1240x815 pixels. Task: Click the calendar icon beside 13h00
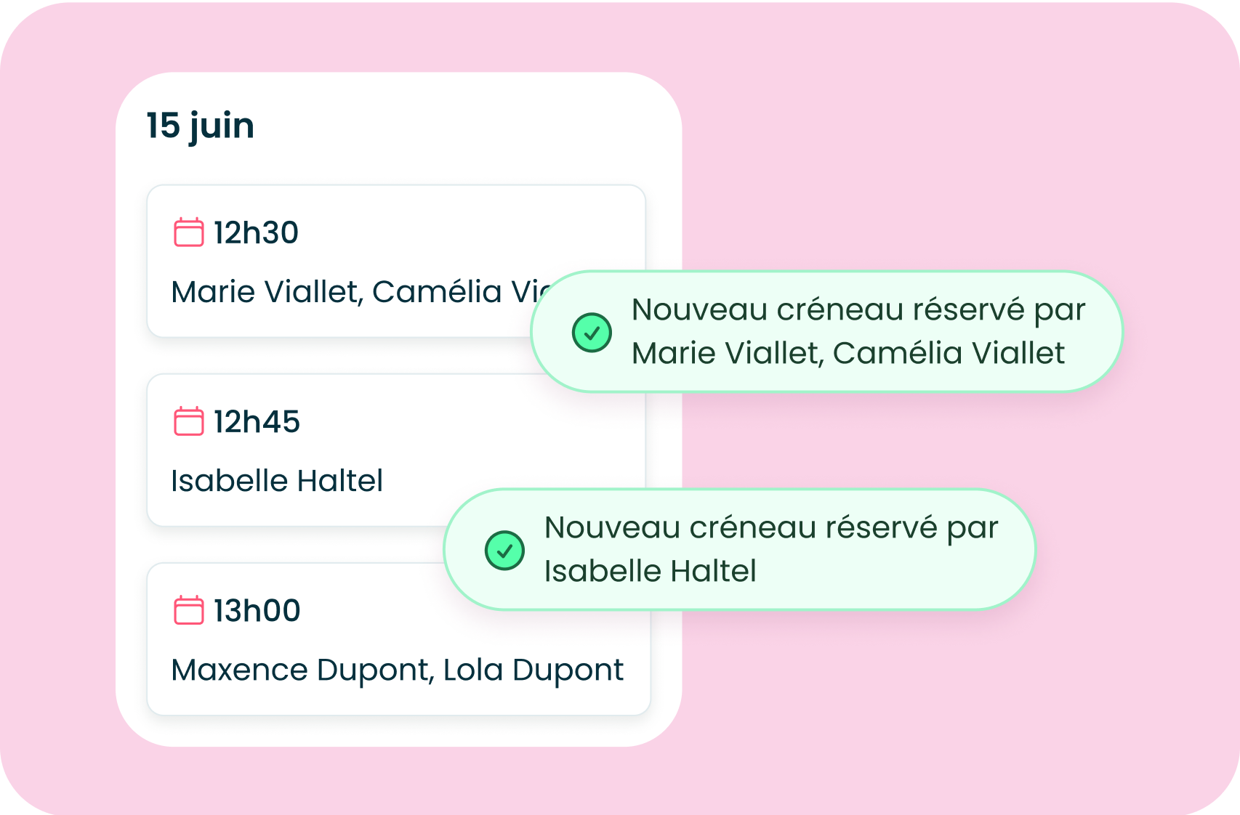pos(188,610)
